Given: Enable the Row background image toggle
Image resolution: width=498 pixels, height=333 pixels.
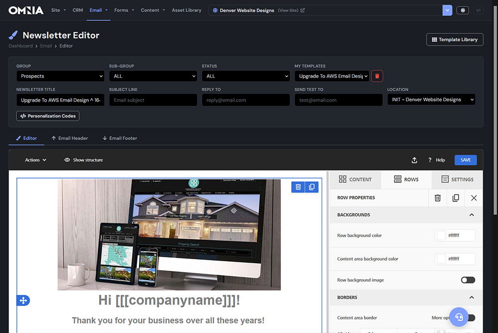Looking at the screenshot, I should click(468, 280).
